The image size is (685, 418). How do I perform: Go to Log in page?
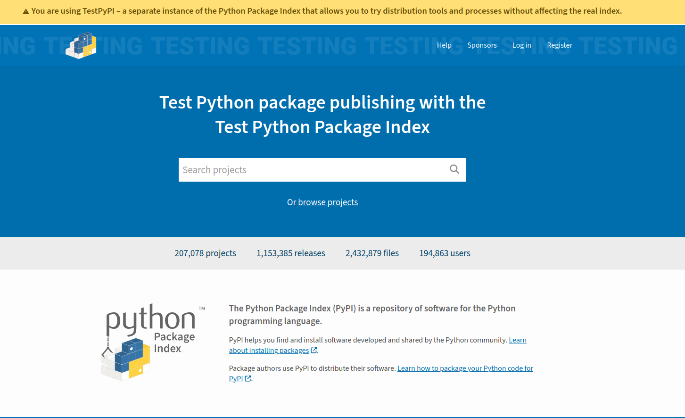pyautogui.click(x=521, y=45)
